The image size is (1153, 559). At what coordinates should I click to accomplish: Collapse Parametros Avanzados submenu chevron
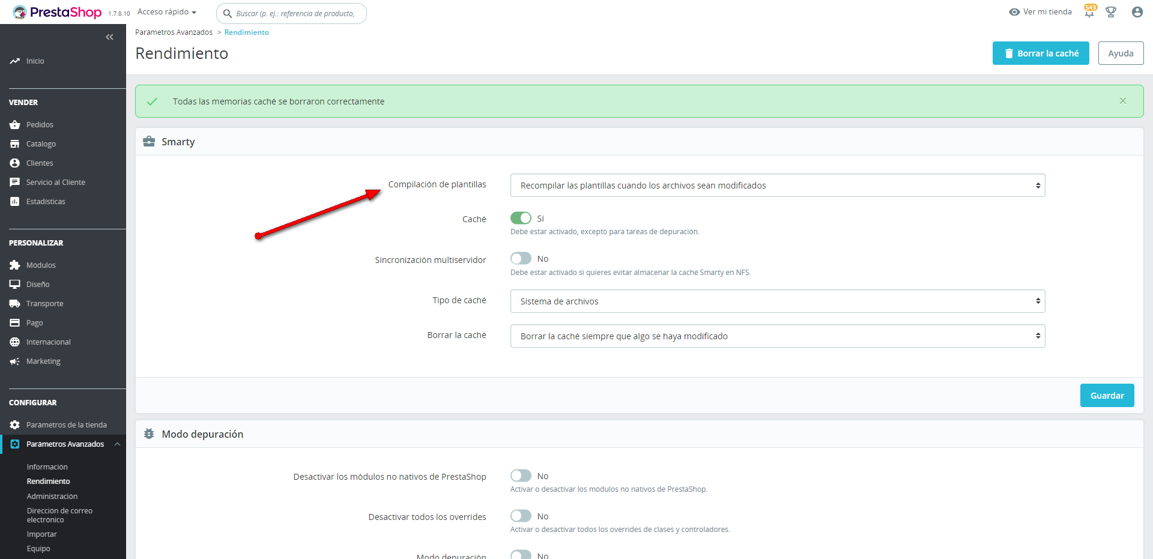118,444
